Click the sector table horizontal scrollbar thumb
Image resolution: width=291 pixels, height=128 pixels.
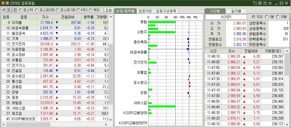[28, 124]
